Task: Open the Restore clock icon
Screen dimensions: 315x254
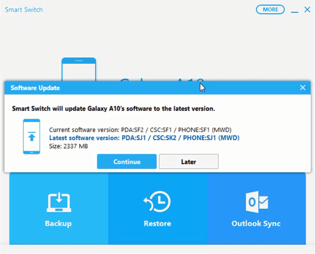Action: point(157,201)
